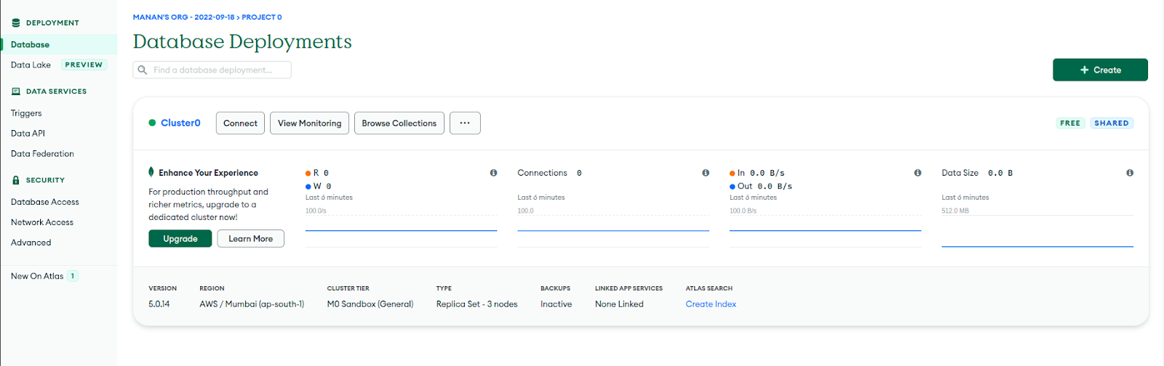Click PROJECT 0 breadcrumb link

[x=262, y=17]
